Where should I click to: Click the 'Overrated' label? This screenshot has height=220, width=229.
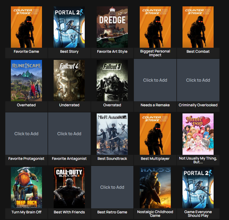point(112,105)
